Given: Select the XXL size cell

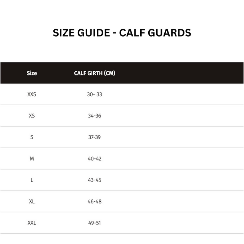Looking at the screenshot, I should tap(32, 223).
